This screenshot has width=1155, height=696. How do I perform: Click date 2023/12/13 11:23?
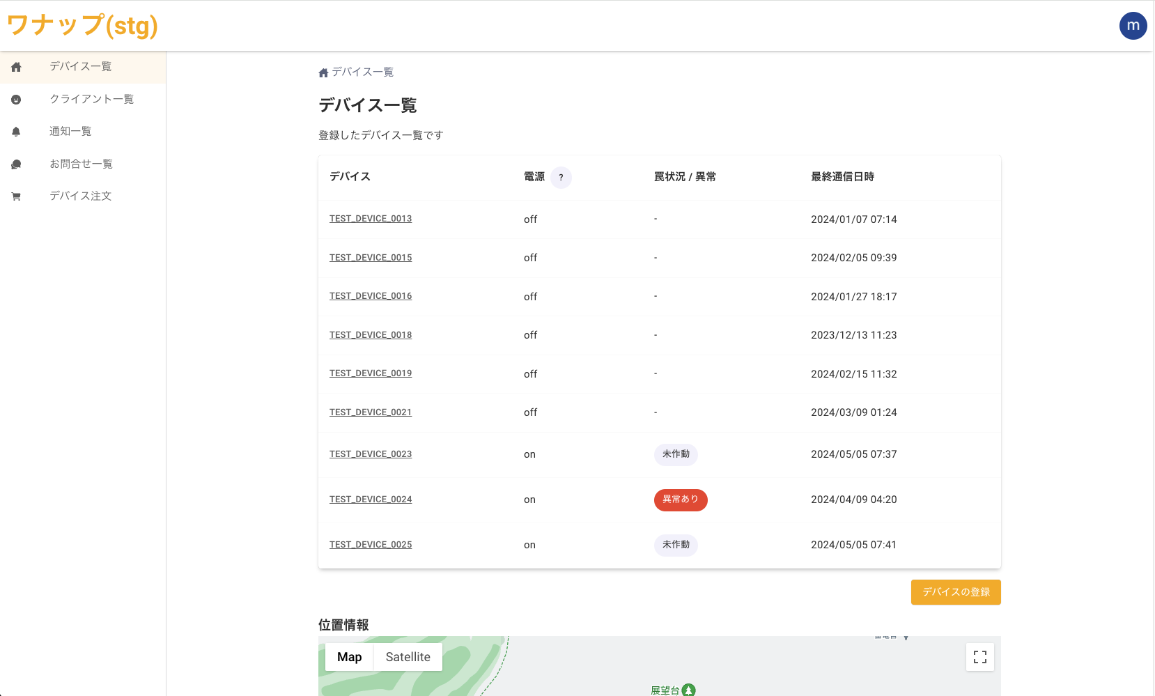pos(854,335)
